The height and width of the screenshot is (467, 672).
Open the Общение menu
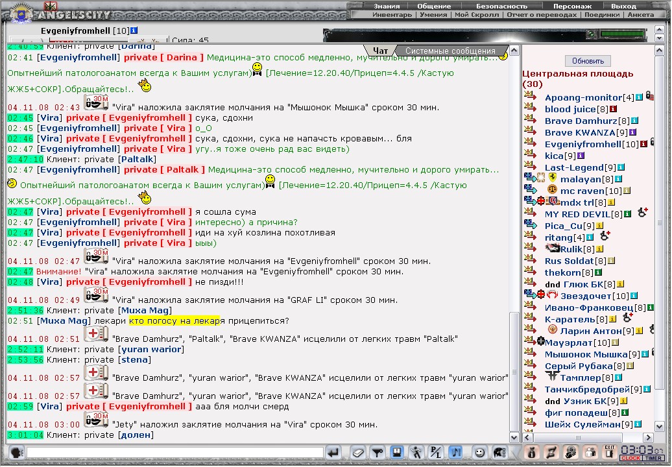[x=434, y=6]
